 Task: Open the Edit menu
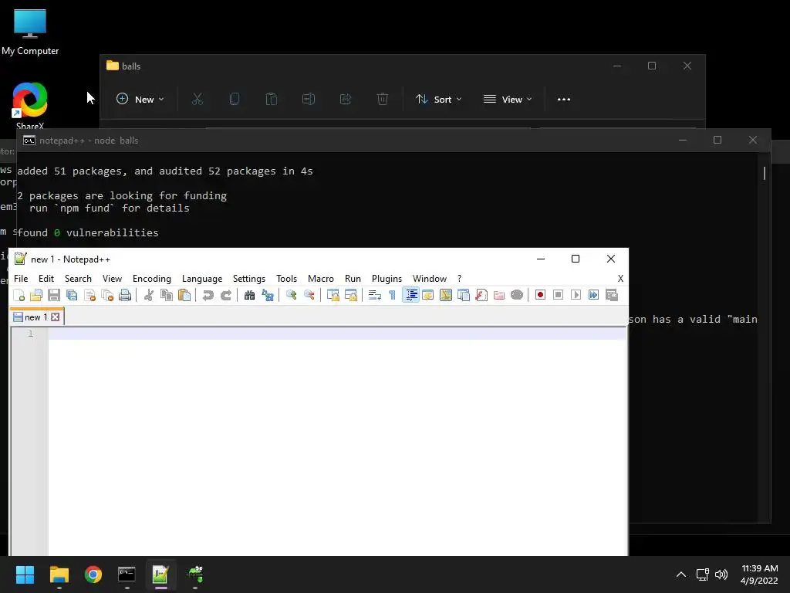point(46,278)
